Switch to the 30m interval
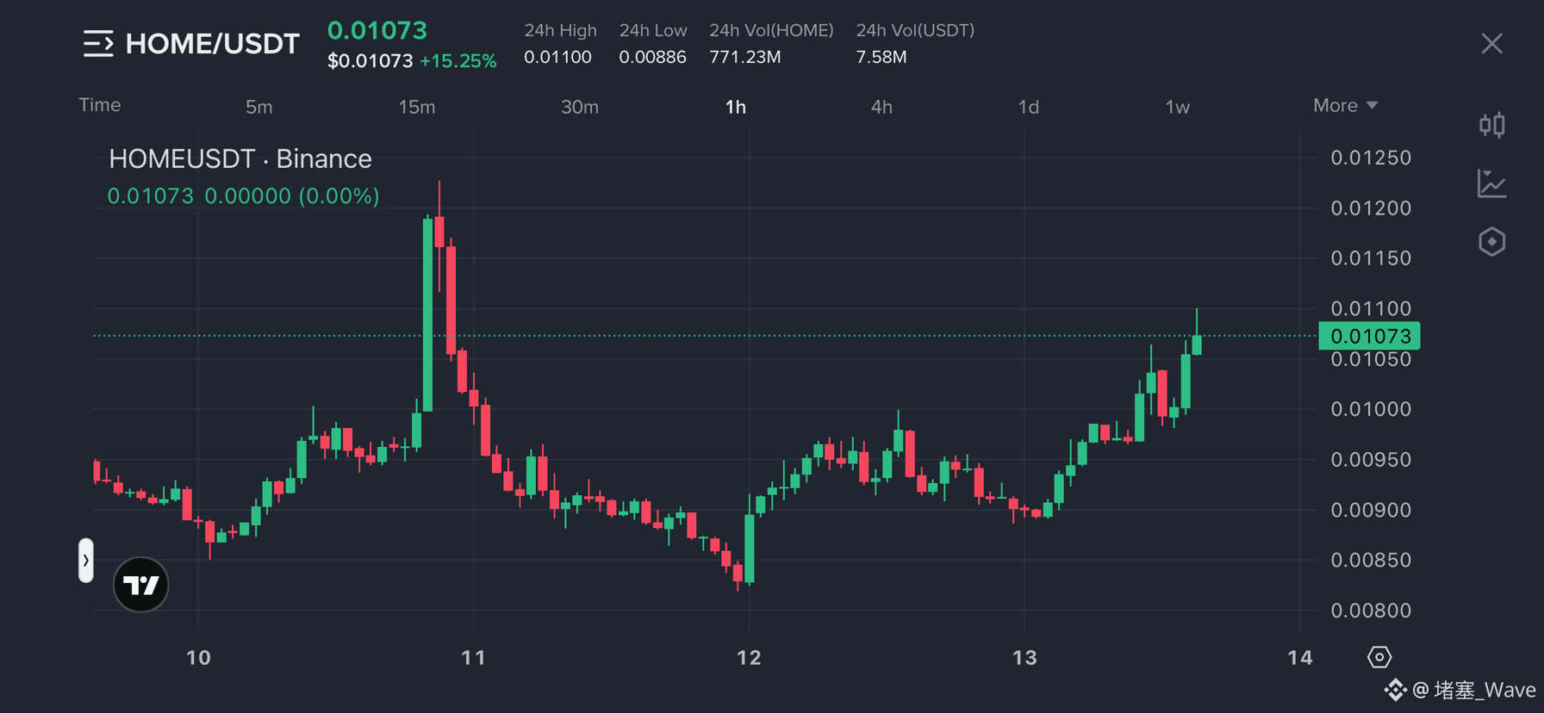The image size is (1544, 713). [580, 107]
